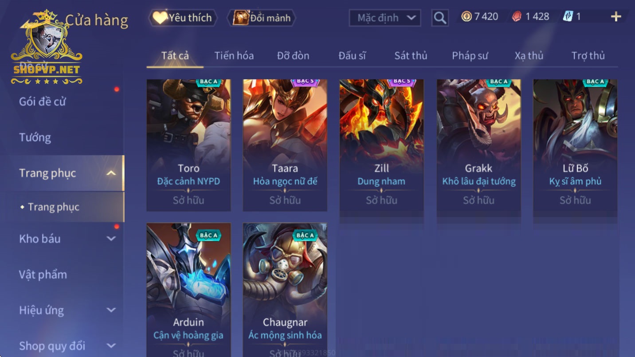Open Tướng in the sidebar
635x357 pixels.
click(x=35, y=137)
